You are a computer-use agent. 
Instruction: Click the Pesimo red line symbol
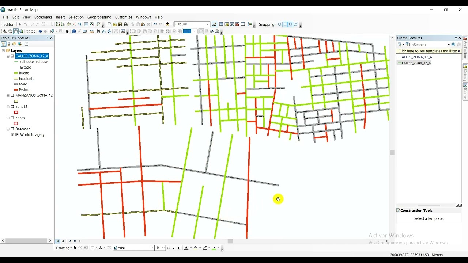click(x=16, y=90)
